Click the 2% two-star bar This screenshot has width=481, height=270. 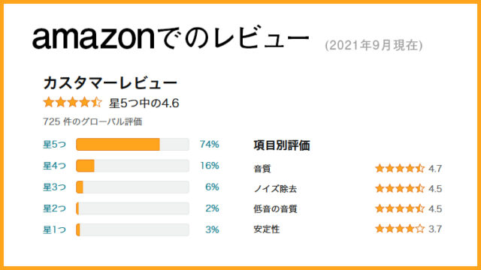click(132, 208)
